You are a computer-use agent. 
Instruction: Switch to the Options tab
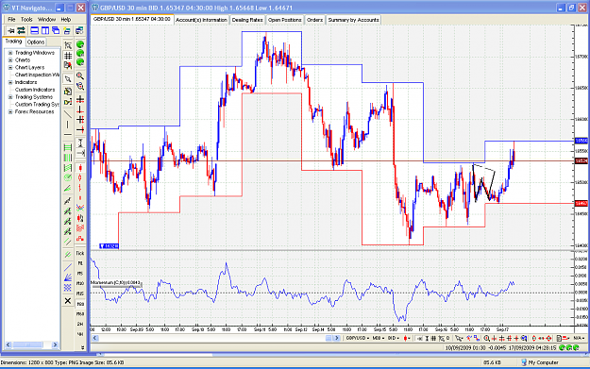(x=36, y=42)
